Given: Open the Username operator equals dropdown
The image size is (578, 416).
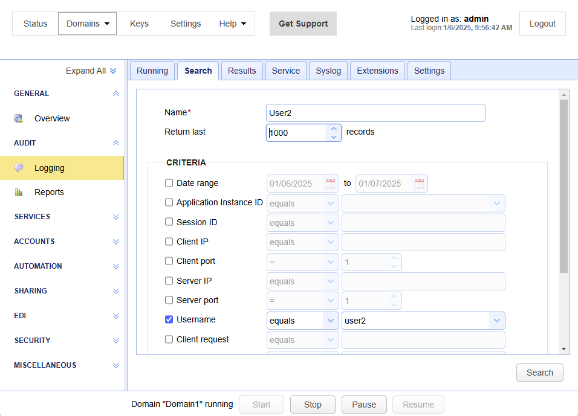Looking at the screenshot, I should coord(330,321).
